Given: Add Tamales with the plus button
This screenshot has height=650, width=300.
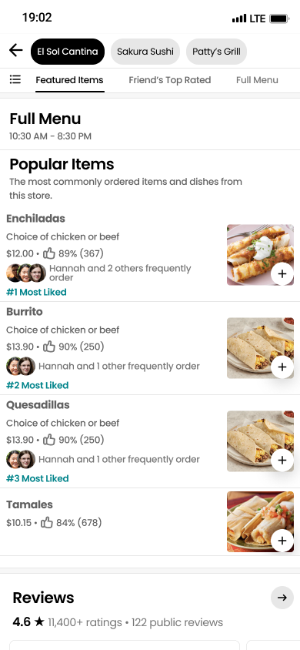Looking at the screenshot, I should (282, 541).
